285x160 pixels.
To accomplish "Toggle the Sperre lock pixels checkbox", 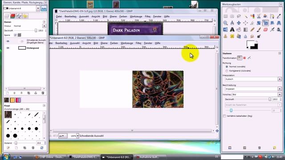I will tap(15, 35).
